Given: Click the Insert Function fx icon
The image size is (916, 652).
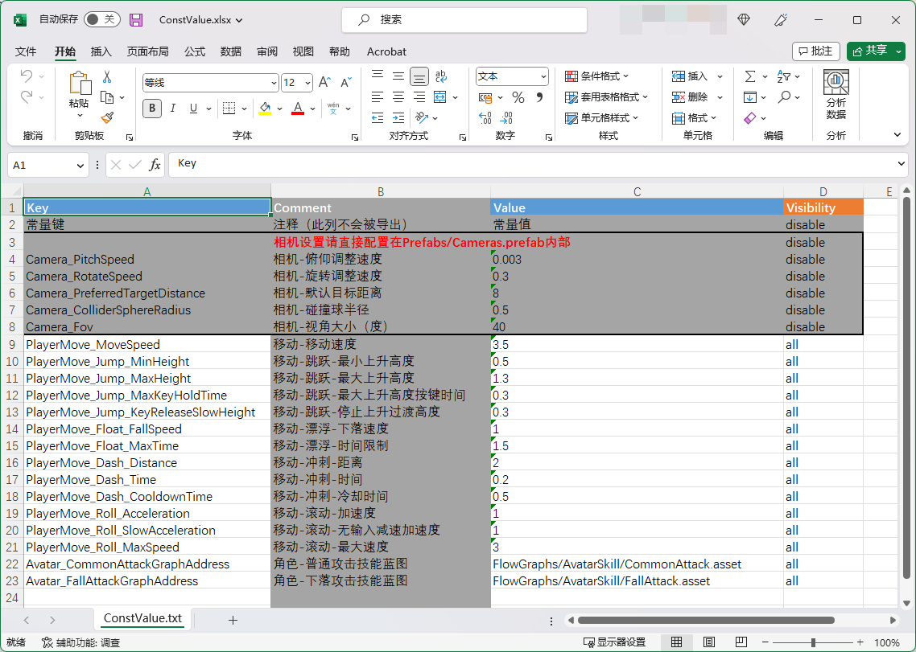Looking at the screenshot, I should (155, 165).
